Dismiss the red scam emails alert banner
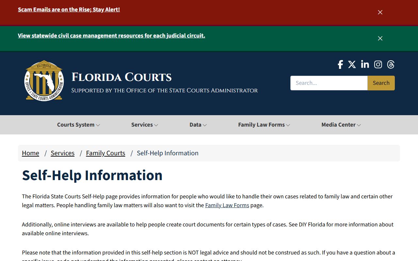This screenshot has height=261, width=418. click(x=380, y=12)
